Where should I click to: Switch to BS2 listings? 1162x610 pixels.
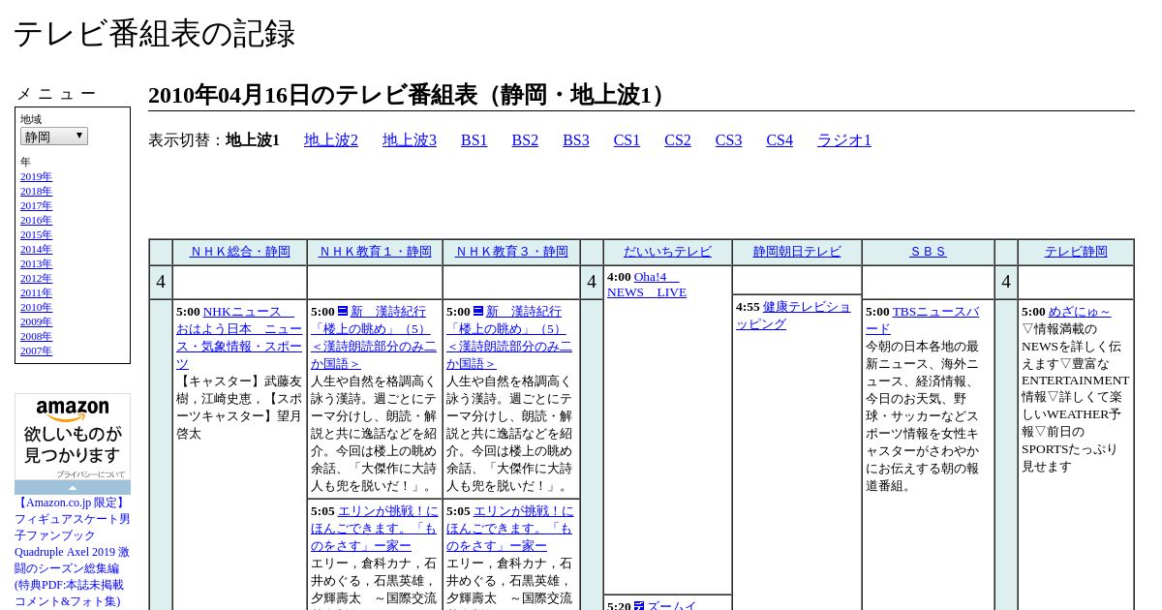[x=525, y=140]
